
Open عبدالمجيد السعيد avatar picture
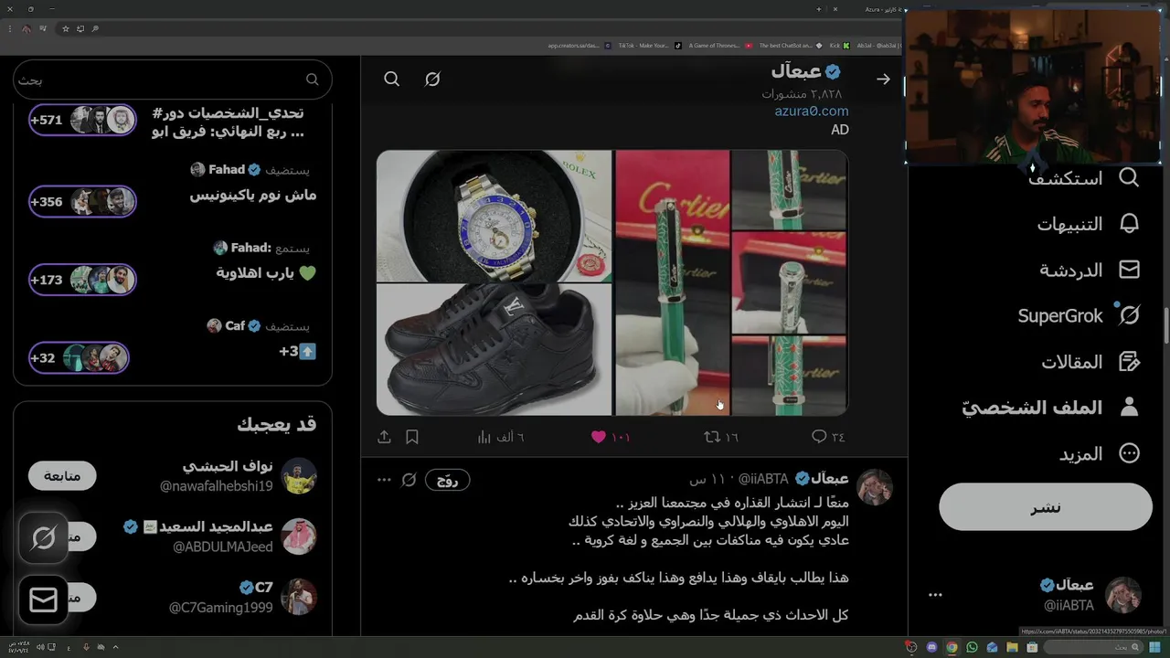pyautogui.click(x=299, y=536)
